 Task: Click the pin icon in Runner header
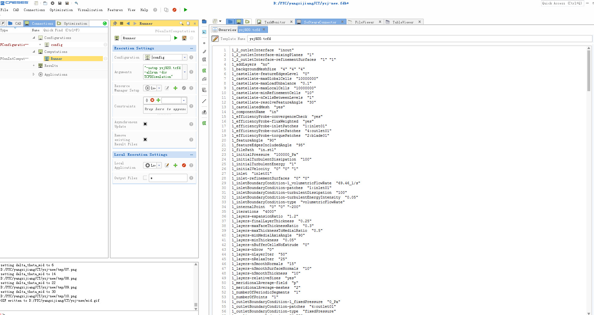(115, 23)
